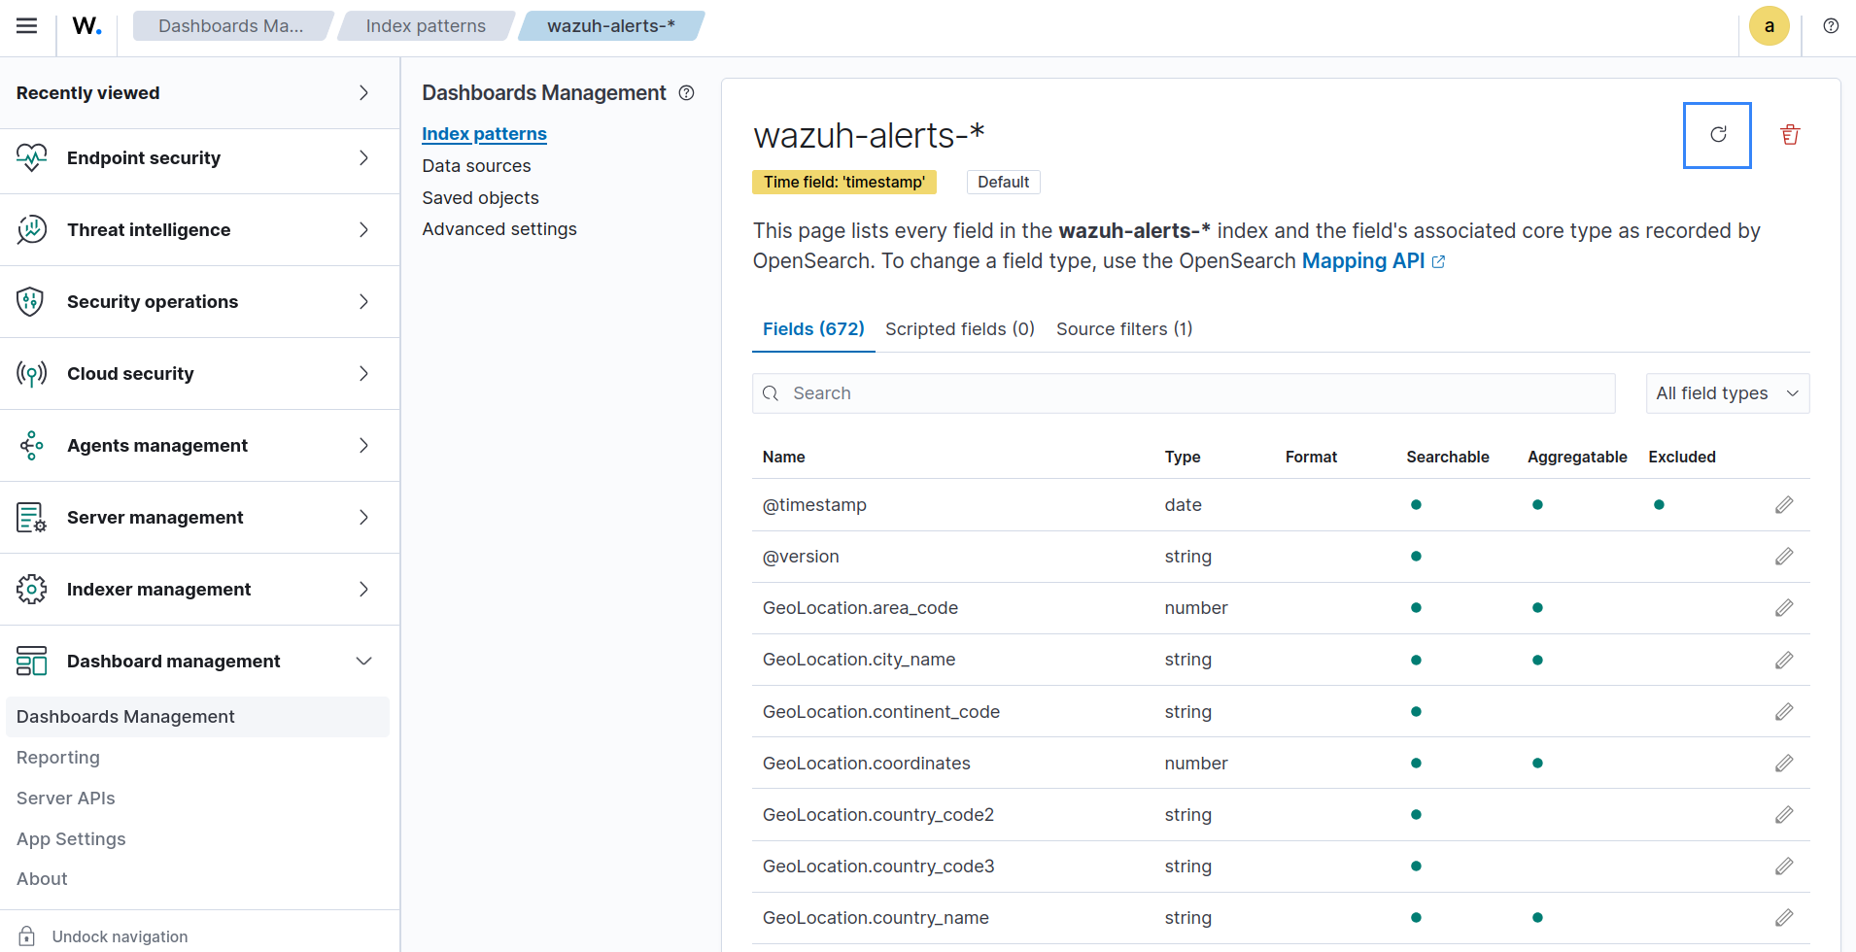The width and height of the screenshot is (1856, 952).
Task: Open Dashboards Ma... breadcrumb
Action: [231, 26]
